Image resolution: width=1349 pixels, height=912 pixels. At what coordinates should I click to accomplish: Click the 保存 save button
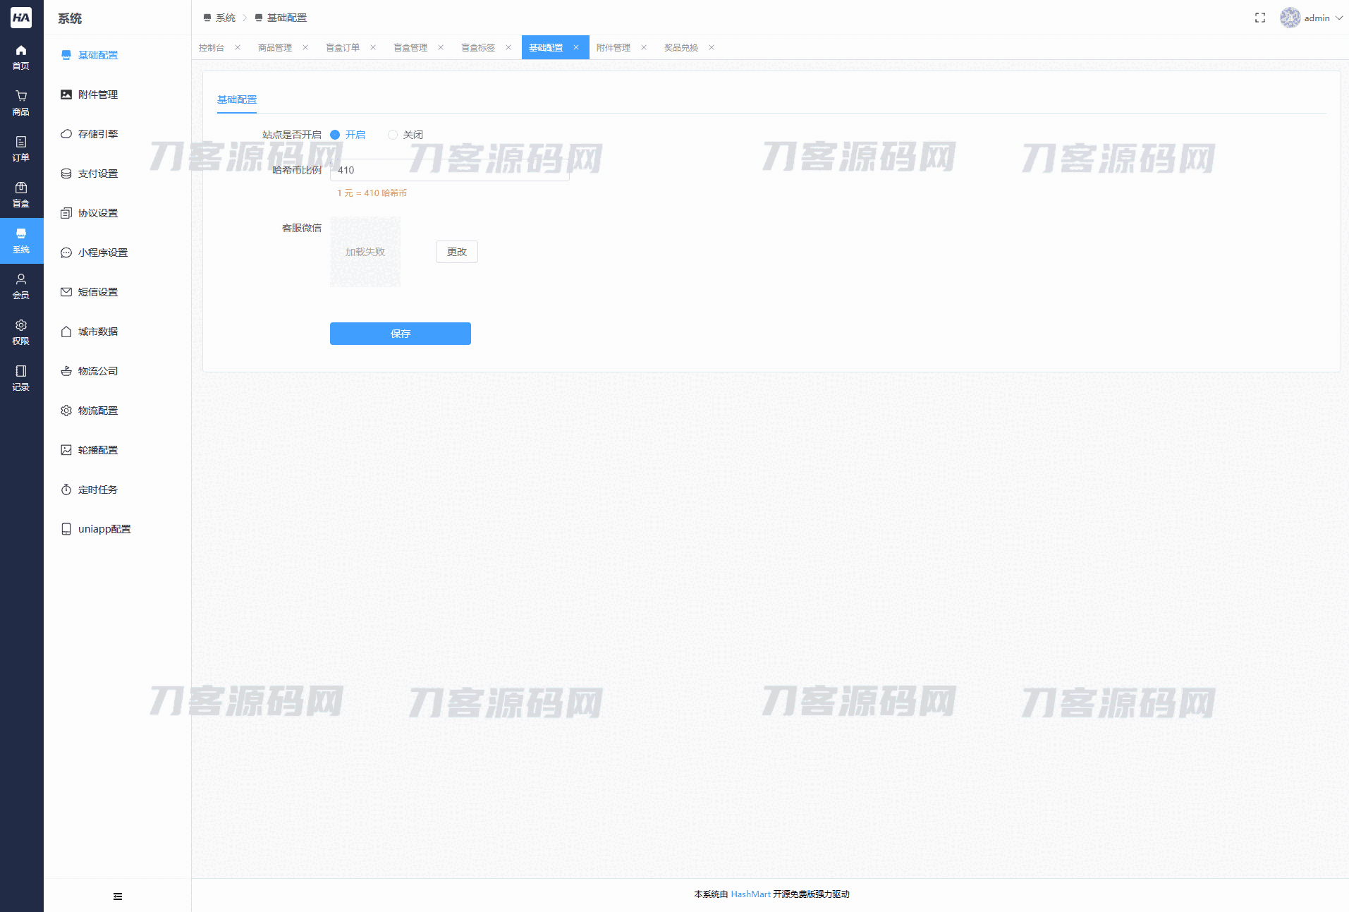point(401,334)
